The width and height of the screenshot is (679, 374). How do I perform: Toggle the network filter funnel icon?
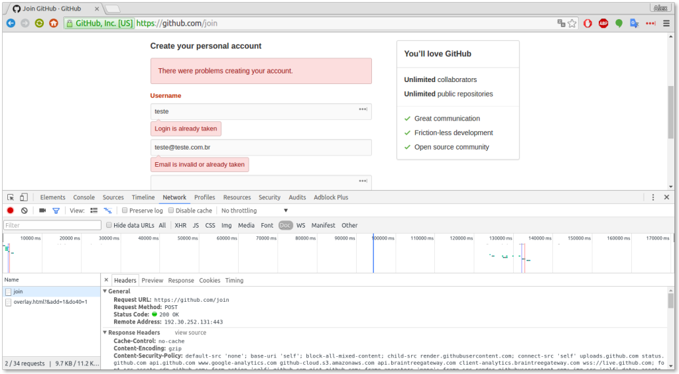point(56,210)
